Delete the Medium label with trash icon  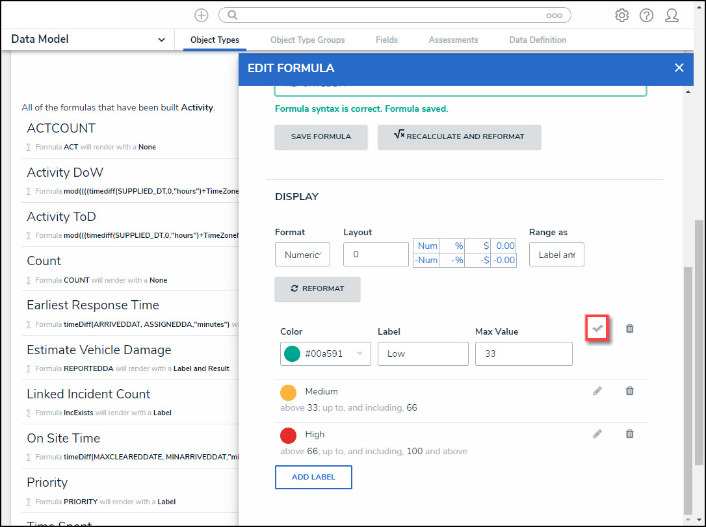[x=629, y=391]
